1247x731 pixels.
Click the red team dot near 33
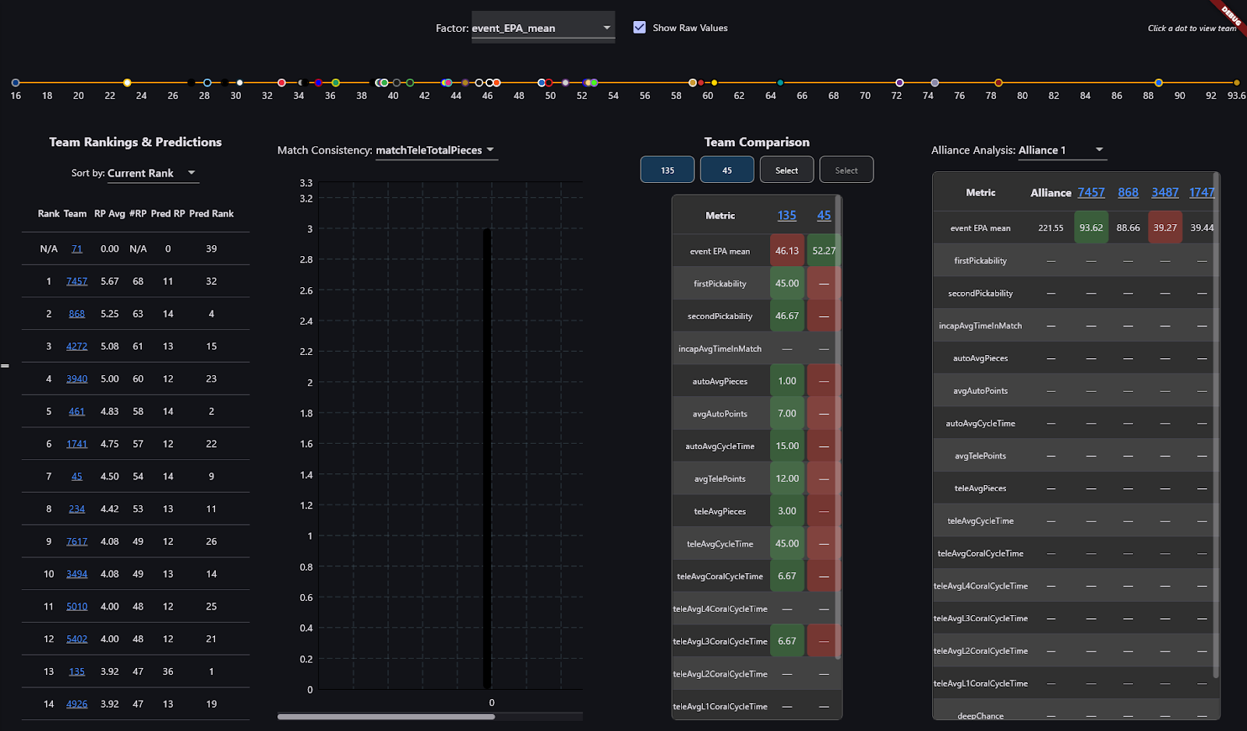(x=281, y=83)
